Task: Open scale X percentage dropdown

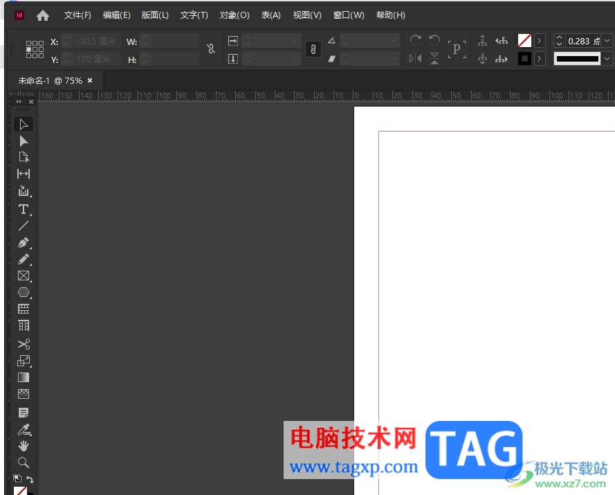Action: click(x=295, y=40)
